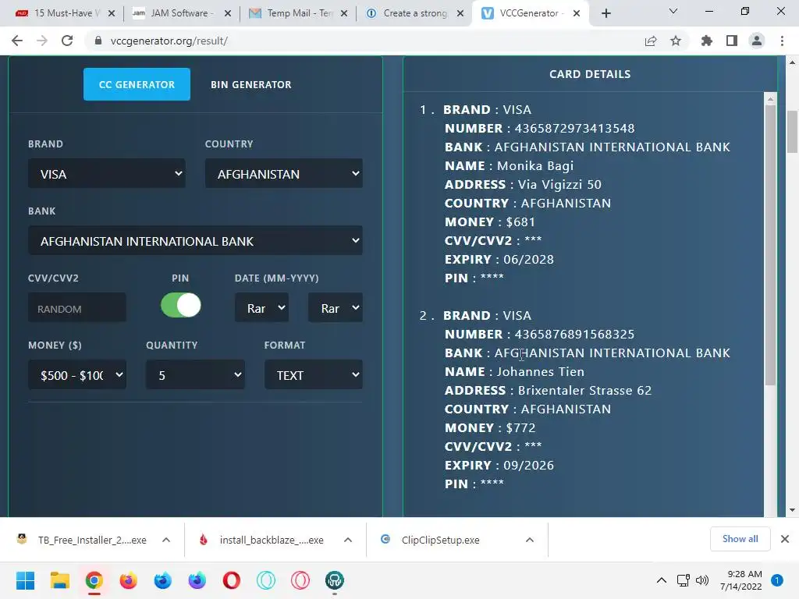Expand options for ClipClipSetup.exe download
This screenshot has height=599, width=799.
(x=530, y=540)
